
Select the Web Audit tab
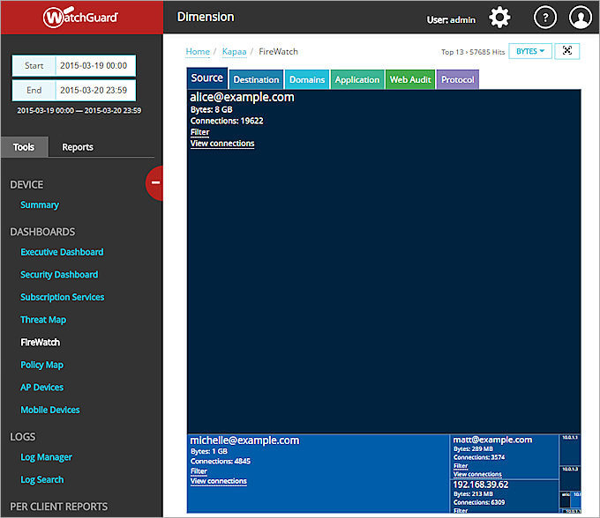(410, 79)
